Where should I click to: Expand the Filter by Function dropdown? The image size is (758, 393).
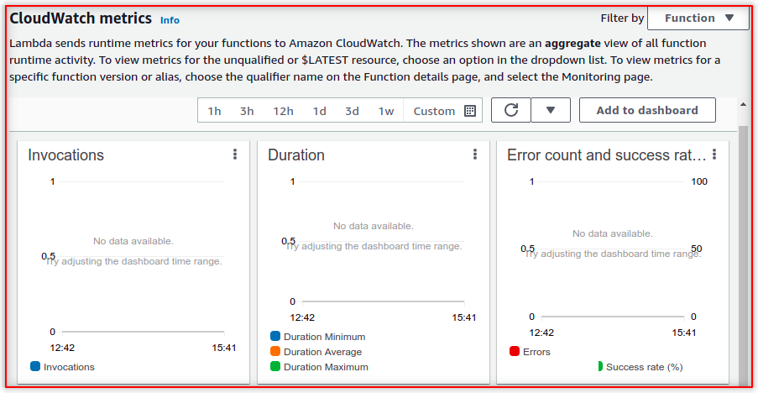click(698, 18)
